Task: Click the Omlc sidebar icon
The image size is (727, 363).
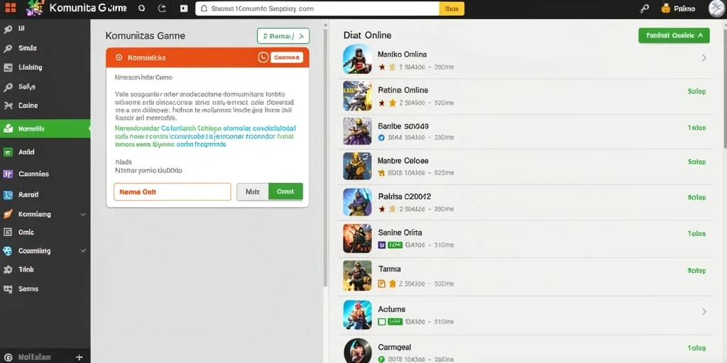Action: click(7, 233)
